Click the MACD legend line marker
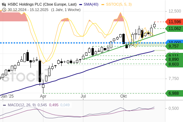Viewport: 183px width, 122px height. [x=4, y=105]
